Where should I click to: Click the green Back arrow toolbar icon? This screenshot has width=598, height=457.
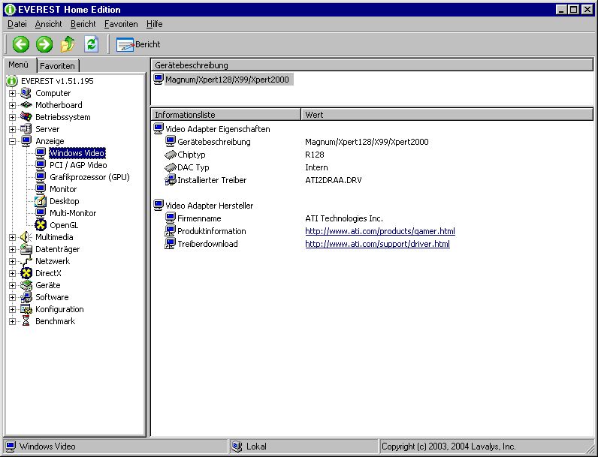[x=20, y=44]
